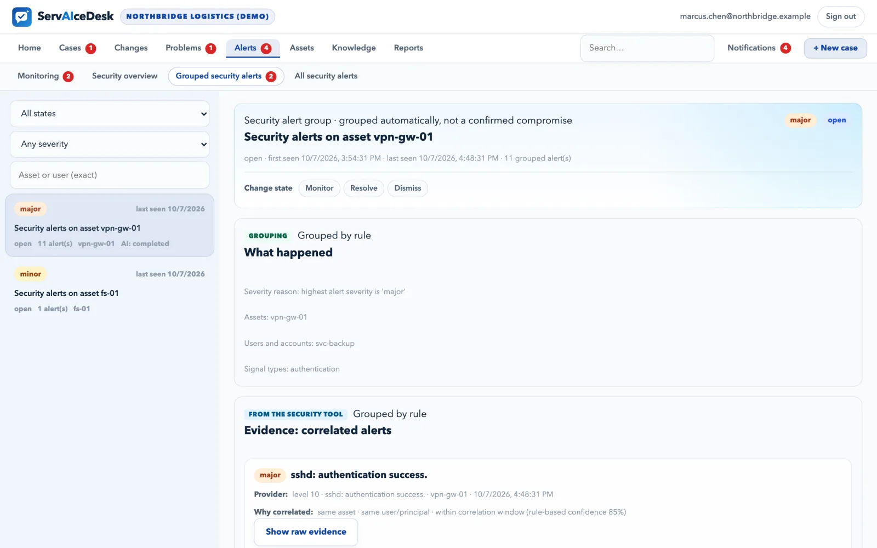The image size is (877, 548).
Task: Click the 'sshd: authentication success.' heading
Action: [359, 475]
